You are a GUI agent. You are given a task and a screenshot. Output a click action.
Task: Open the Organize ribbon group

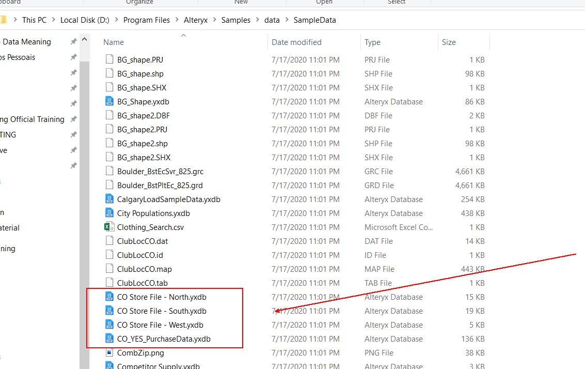(139, 2)
